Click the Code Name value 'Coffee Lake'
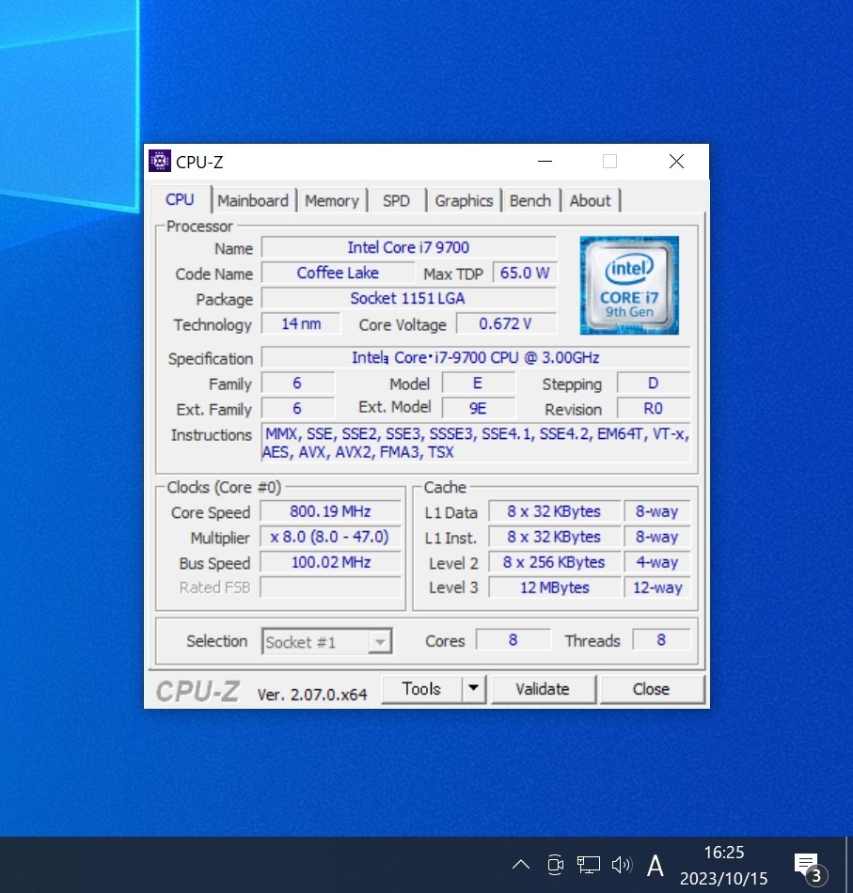853x893 pixels. click(338, 273)
